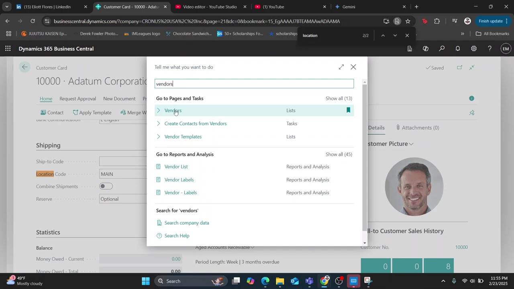
Task: Open Reserve dropdown showing Optional
Action: [123, 199]
